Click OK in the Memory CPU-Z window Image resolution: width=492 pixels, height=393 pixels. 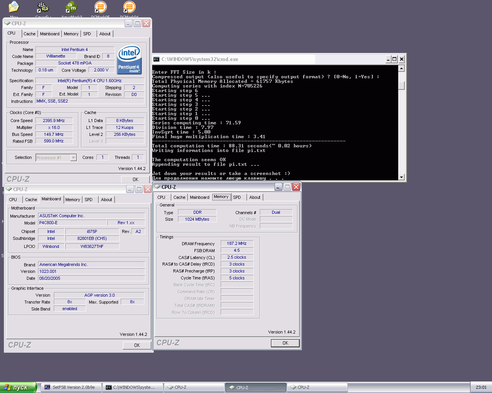tap(285, 343)
